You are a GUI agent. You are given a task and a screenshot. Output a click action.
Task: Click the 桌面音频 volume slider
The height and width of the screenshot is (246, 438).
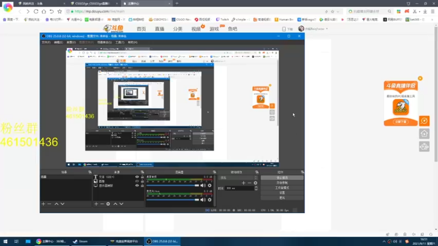pyautogui.click(x=172, y=185)
